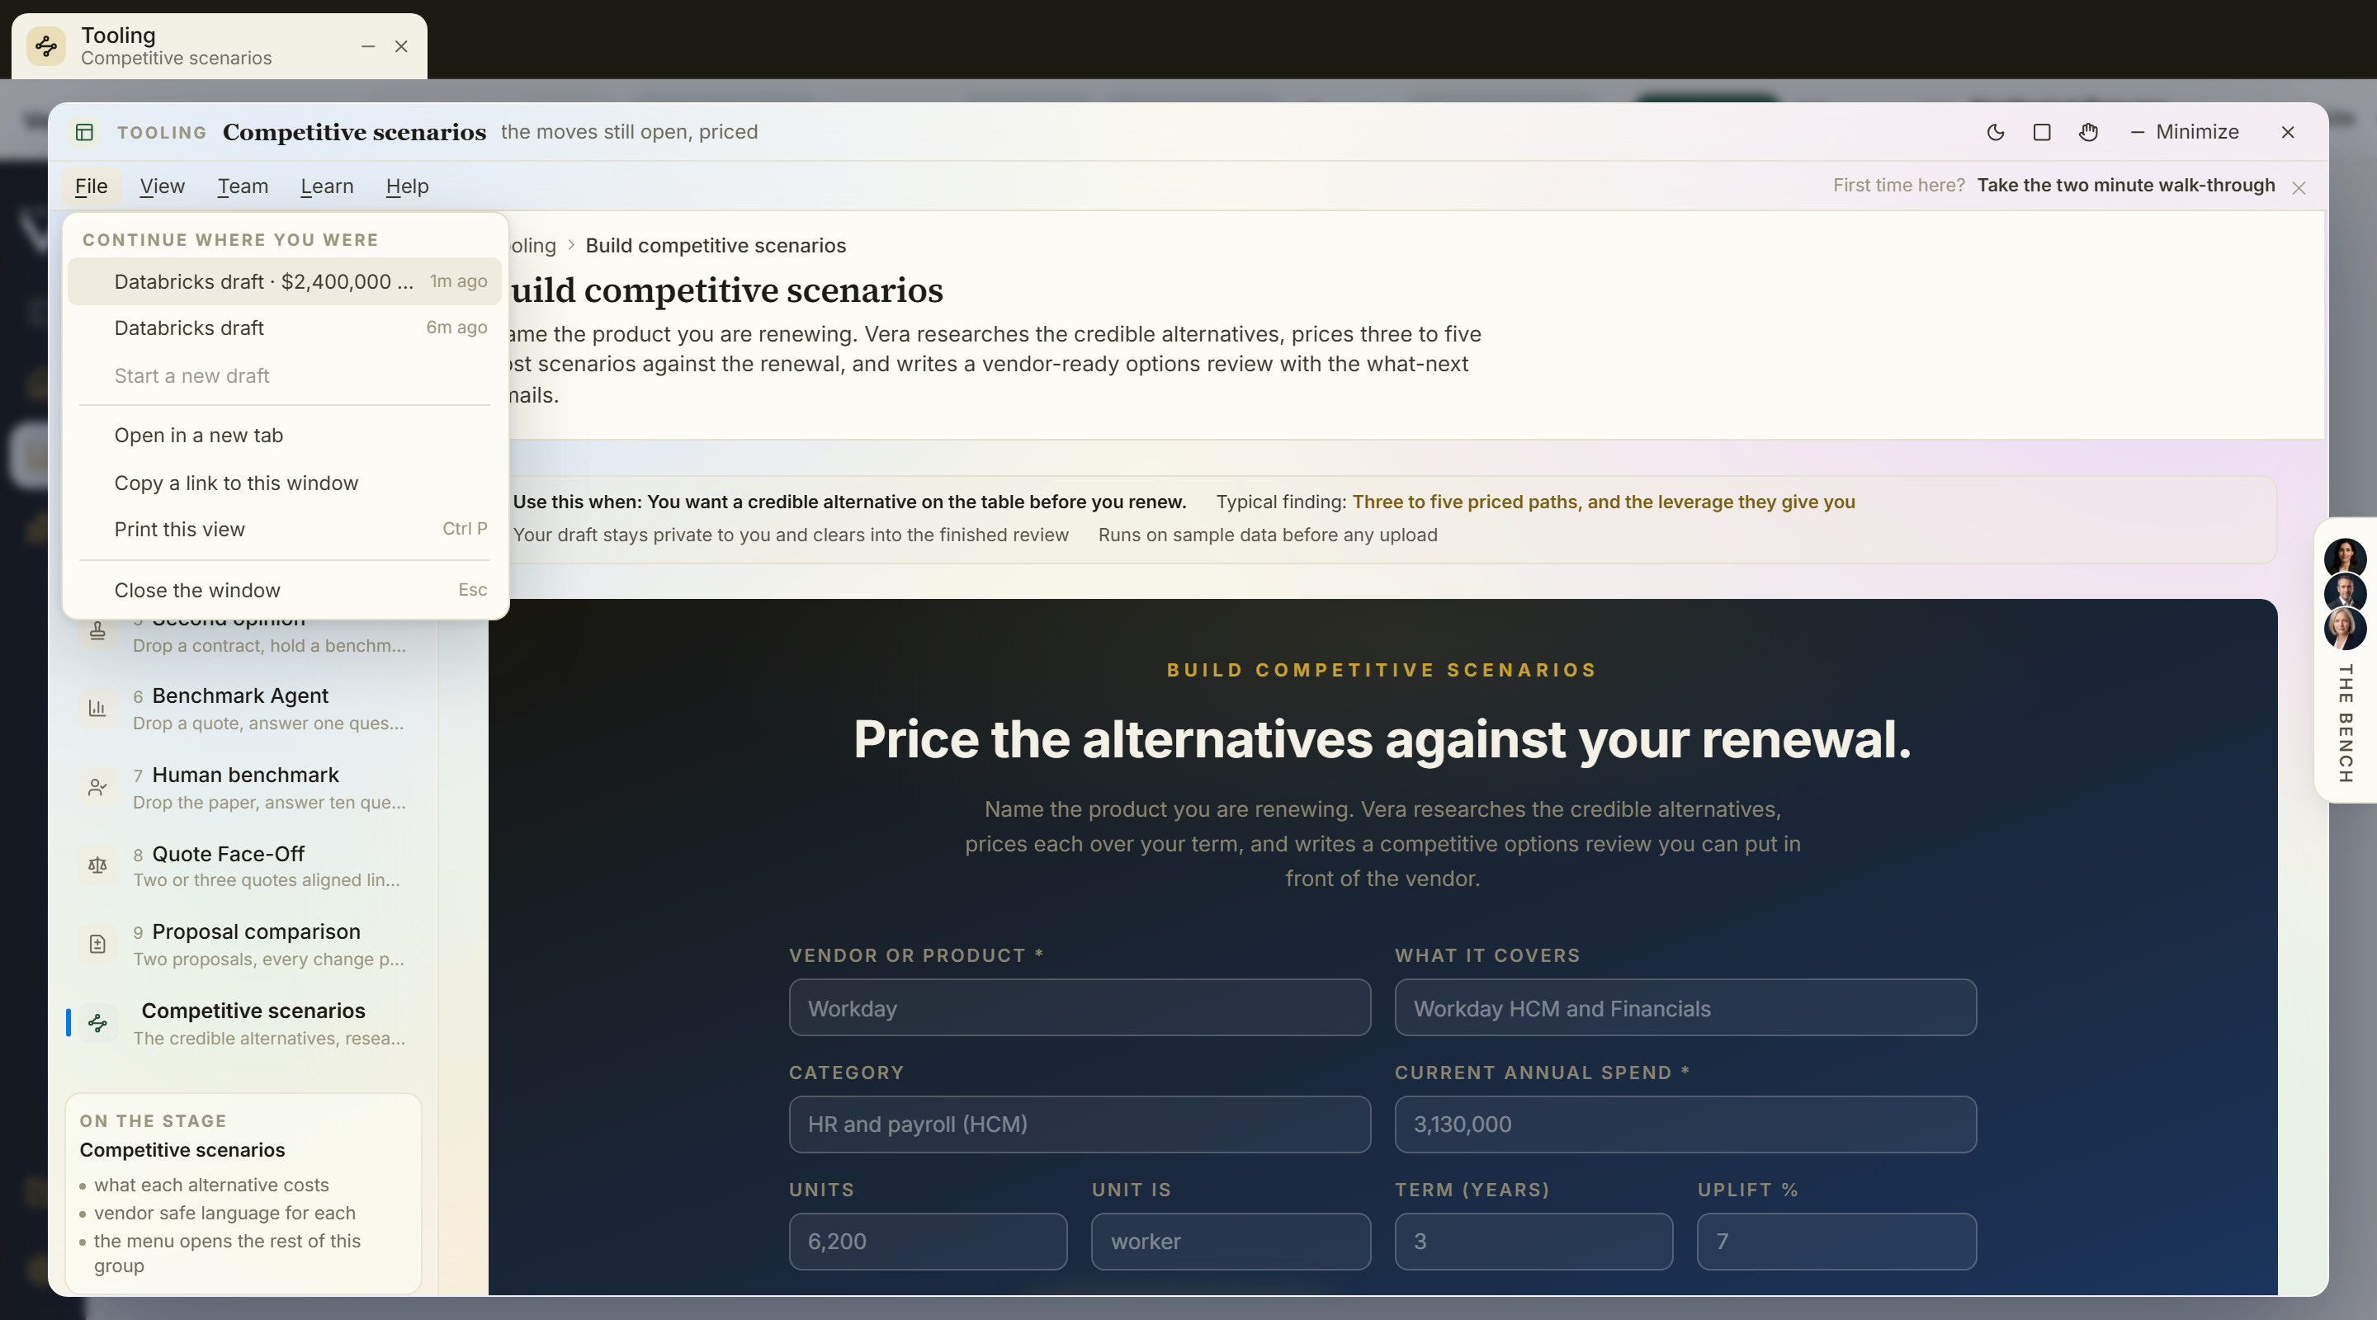Choose Print this view
This screenshot has width=2377, height=1320.
[x=284, y=530]
